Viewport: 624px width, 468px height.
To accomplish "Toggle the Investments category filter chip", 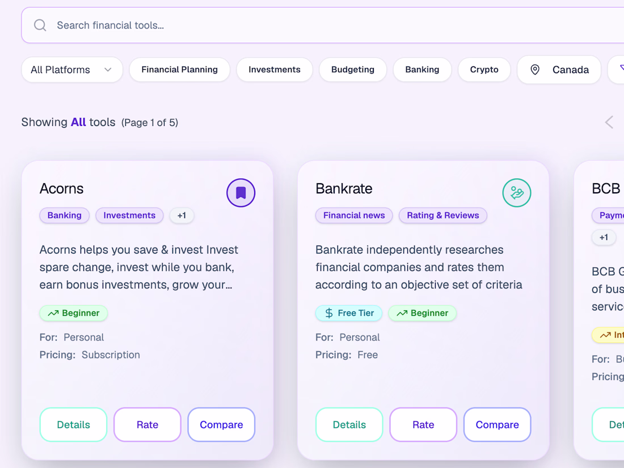I will click(275, 70).
